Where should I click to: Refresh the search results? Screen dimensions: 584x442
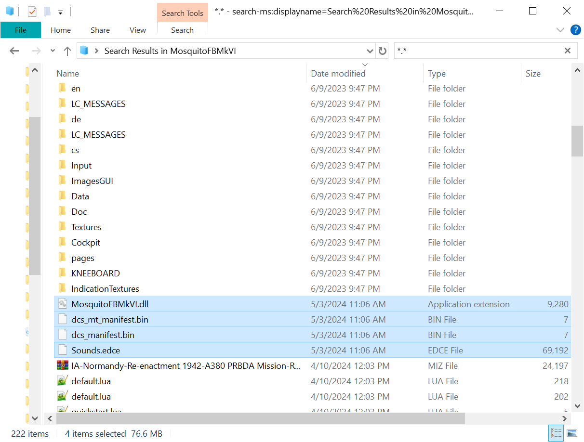tap(383, 51)
